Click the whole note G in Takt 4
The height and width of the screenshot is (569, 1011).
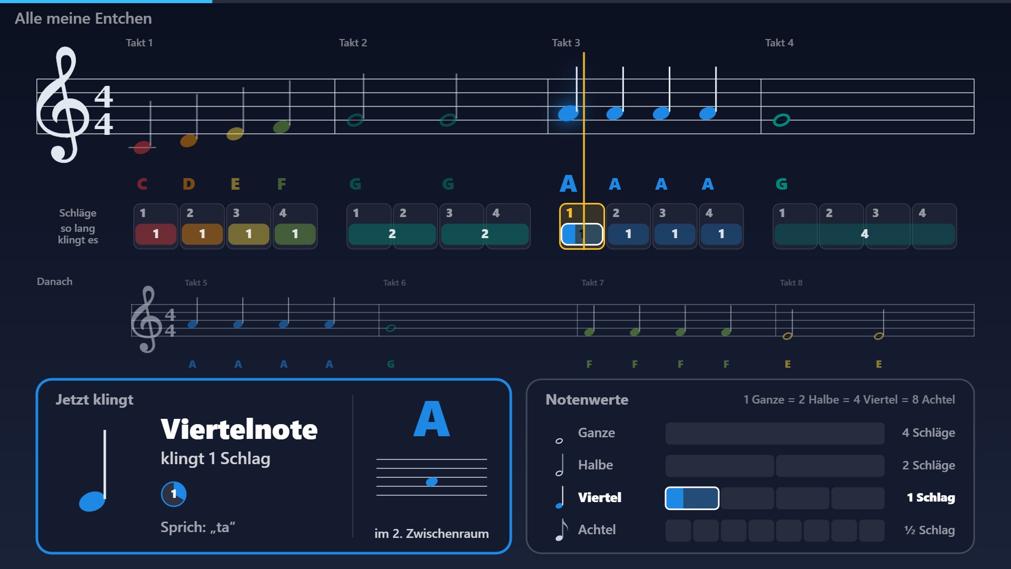click(x=781, y=120)
